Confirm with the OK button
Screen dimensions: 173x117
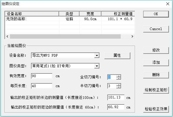pos(156,14)
